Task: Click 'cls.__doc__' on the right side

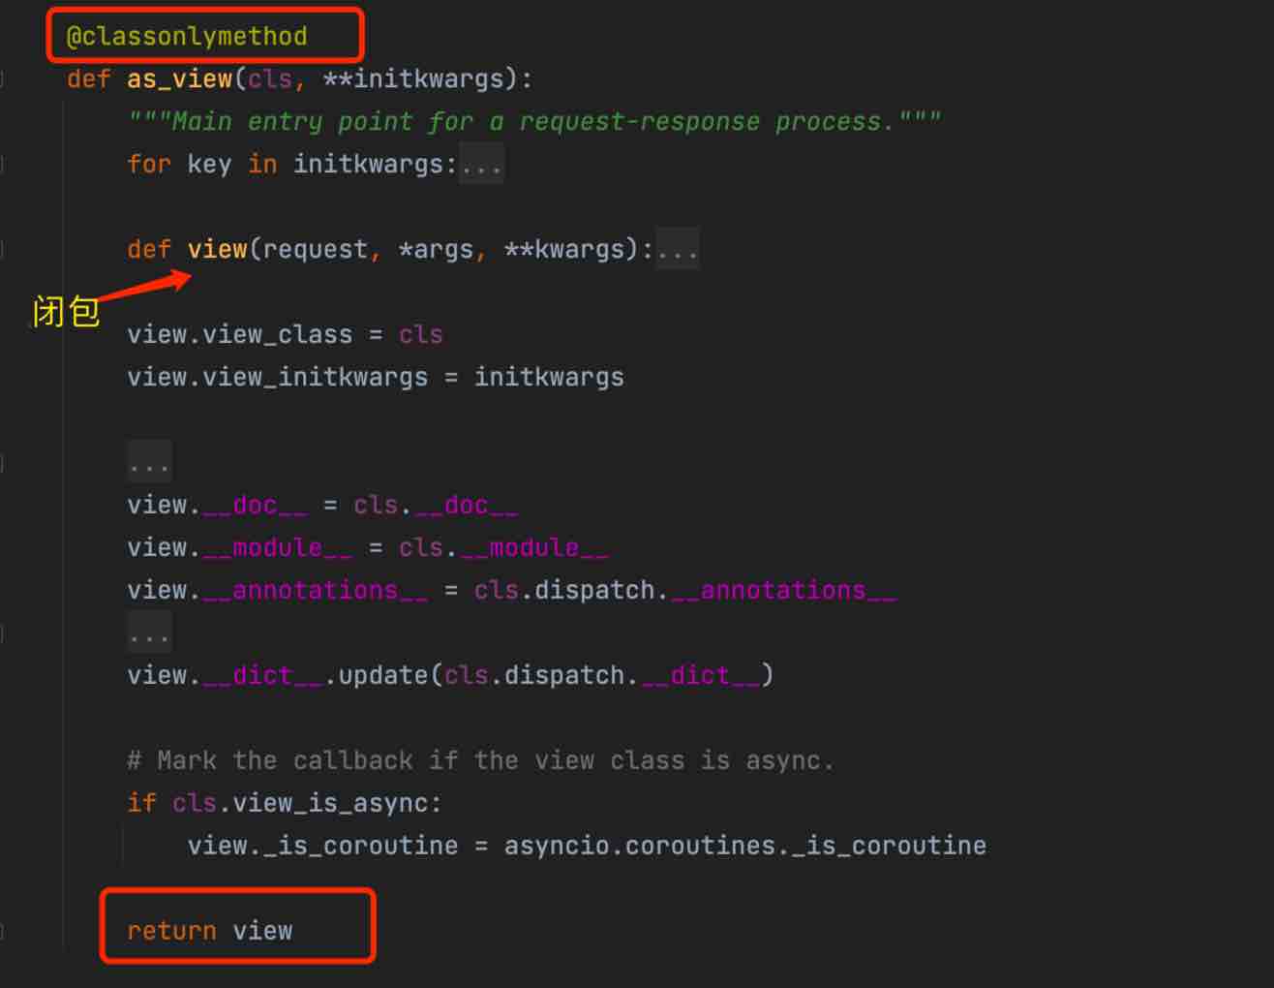Action: point(436,506)
